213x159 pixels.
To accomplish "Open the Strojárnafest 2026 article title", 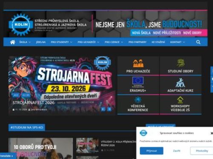I will tap(34, 103).
